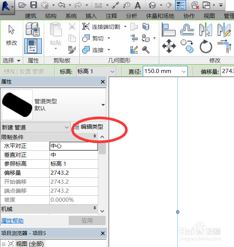
Task: Open the 注释 ribbon tab
Action: [x=111, y=16]
